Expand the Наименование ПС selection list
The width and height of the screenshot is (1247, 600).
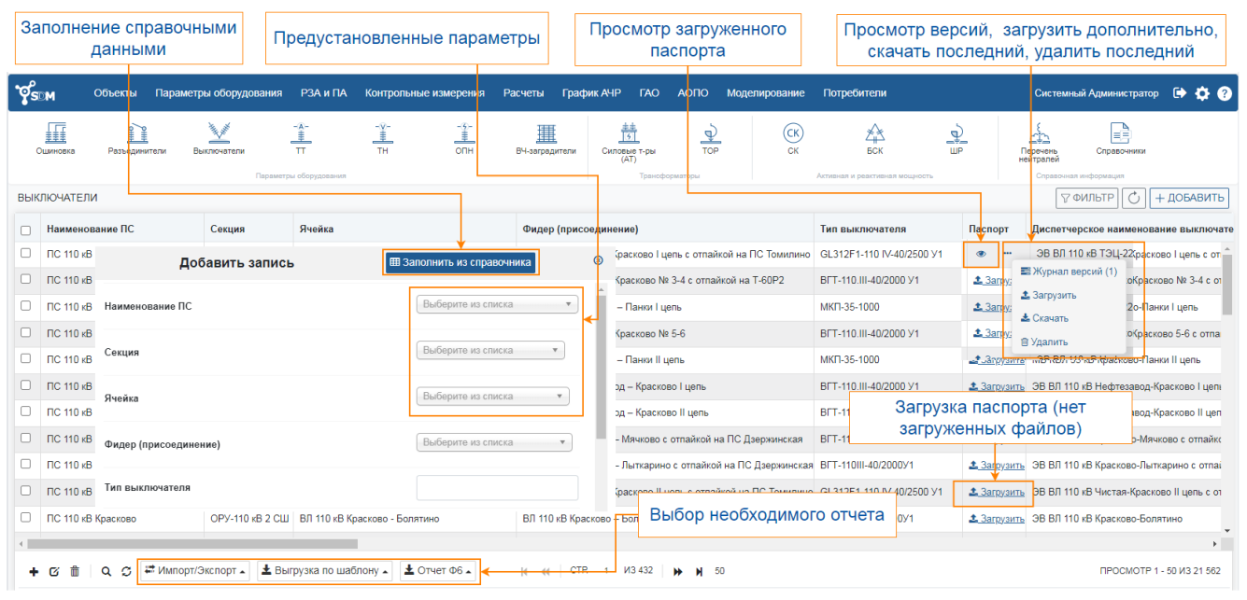pos(498,303)
